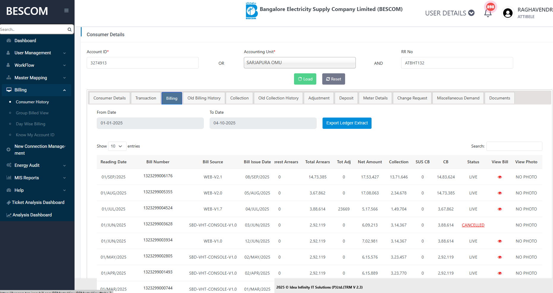Open the Ticket Analysis Dashboard

(38, 202)
